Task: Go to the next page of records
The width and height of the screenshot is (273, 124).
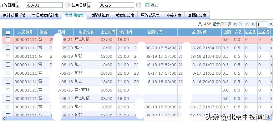Action: tap(247, 24)
